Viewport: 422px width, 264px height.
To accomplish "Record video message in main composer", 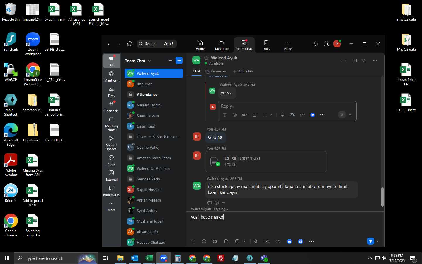I will pos(267,241).
